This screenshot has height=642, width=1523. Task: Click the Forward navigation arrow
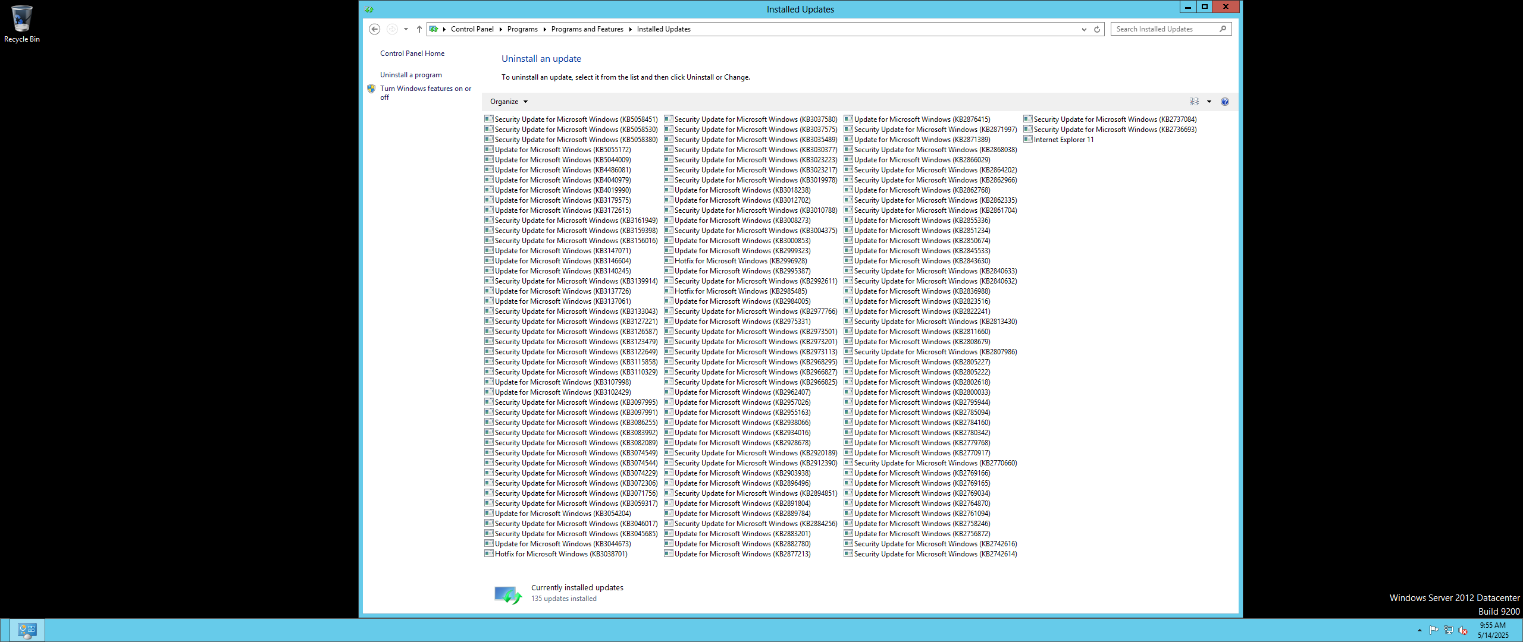tap(392, 29)
